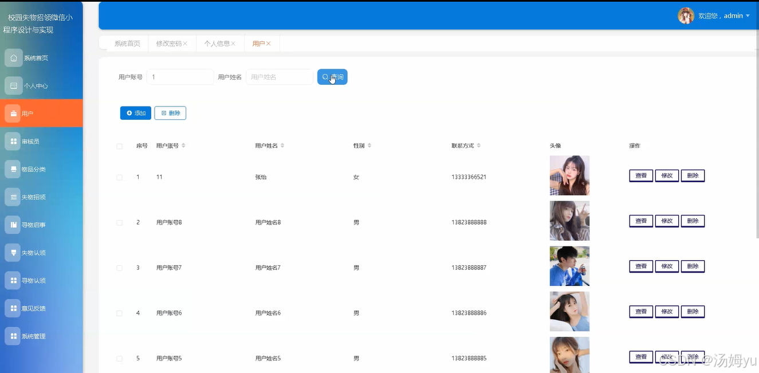Open the admin account dropdown arrow
Viewport: 759px width, 373px height.
pyautogui.click(x=748, y=16)
